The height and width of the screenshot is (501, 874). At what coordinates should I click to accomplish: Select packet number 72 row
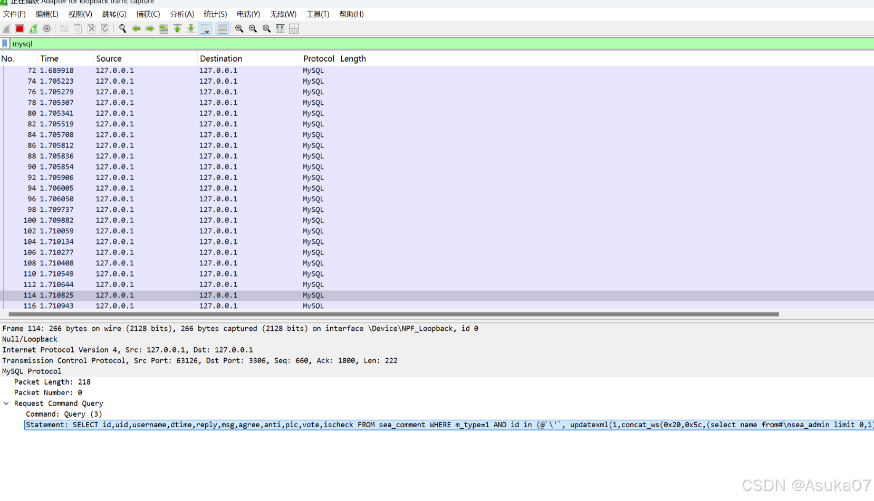click(437, 71)
